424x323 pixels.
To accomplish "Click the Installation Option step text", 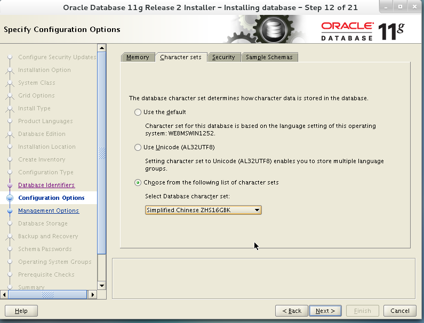I will tap(44, 70).
